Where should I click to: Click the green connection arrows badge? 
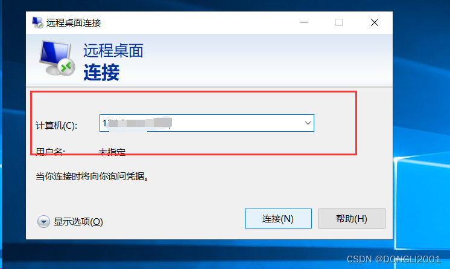tap(66, 67)
